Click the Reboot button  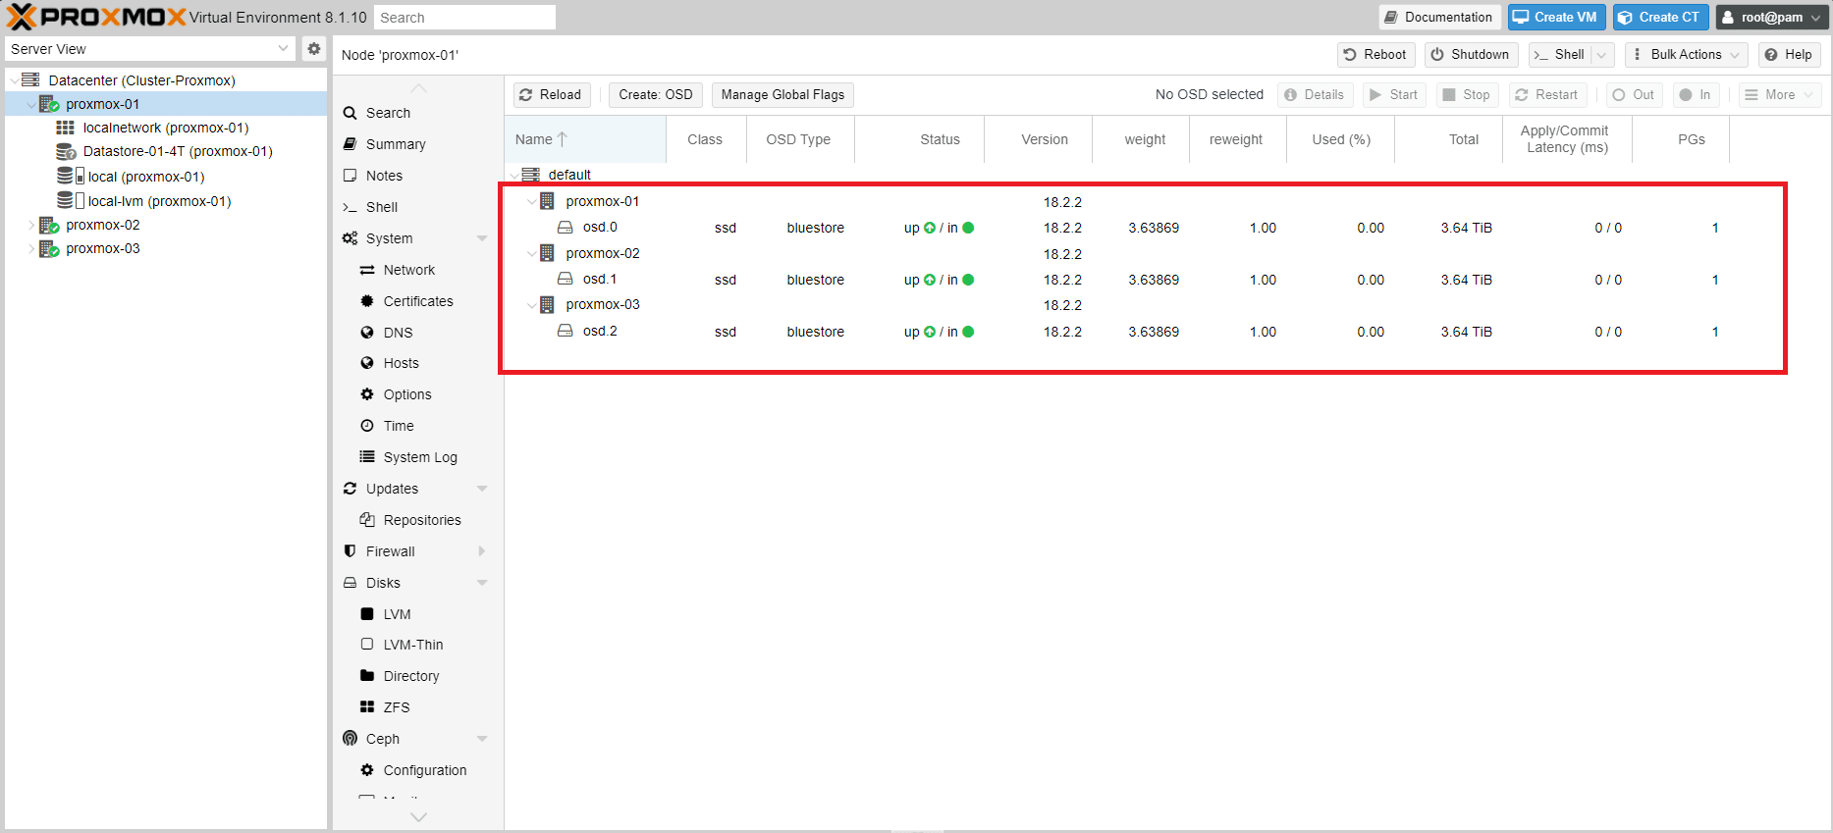1375,55
